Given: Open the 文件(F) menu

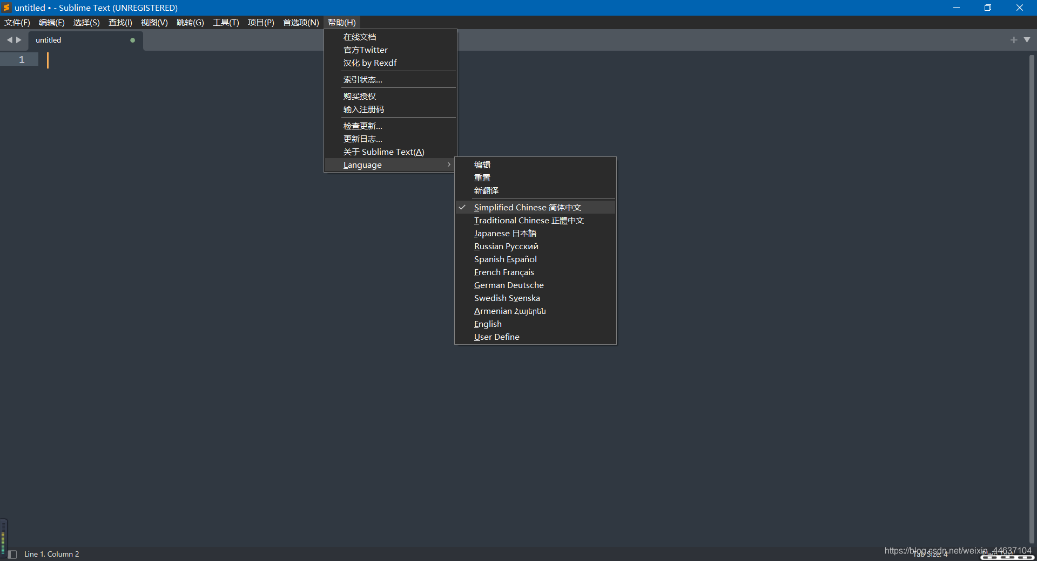Looking at the screenshot, I should (x=17, y=22).
